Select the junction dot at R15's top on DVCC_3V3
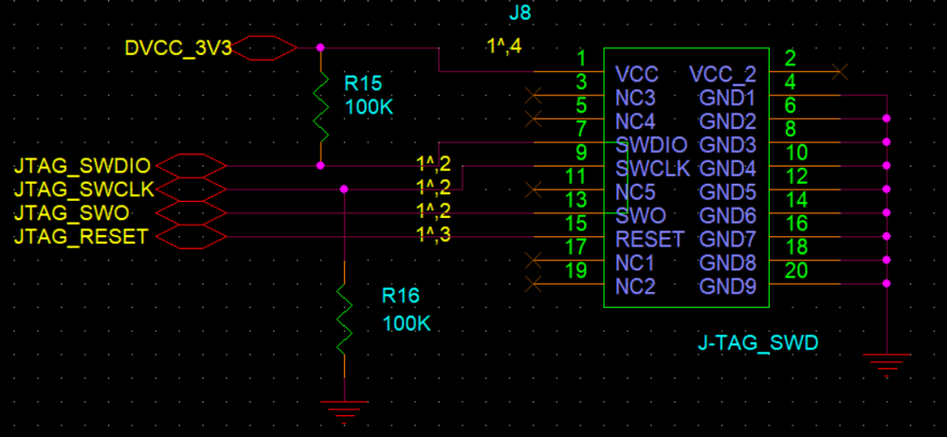This screenshot has width=947, height=437. click(x=320, y=47)
